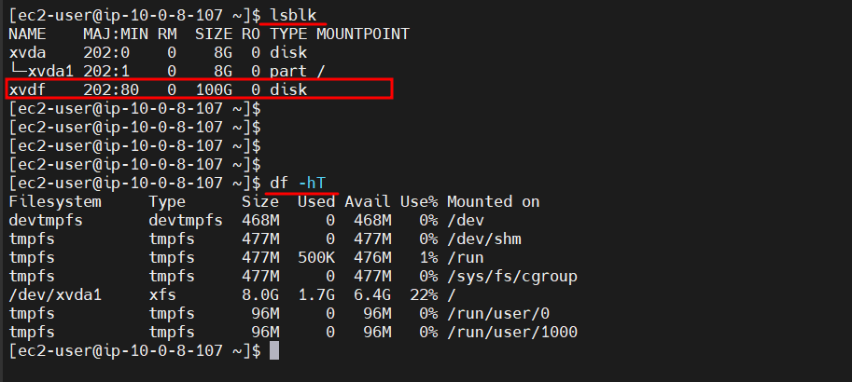Select the 1.7G used value

316,295
